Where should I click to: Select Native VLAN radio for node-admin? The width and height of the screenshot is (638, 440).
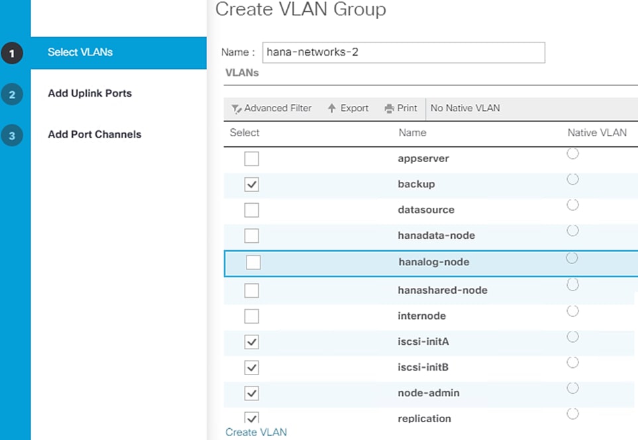pos(573,388)
